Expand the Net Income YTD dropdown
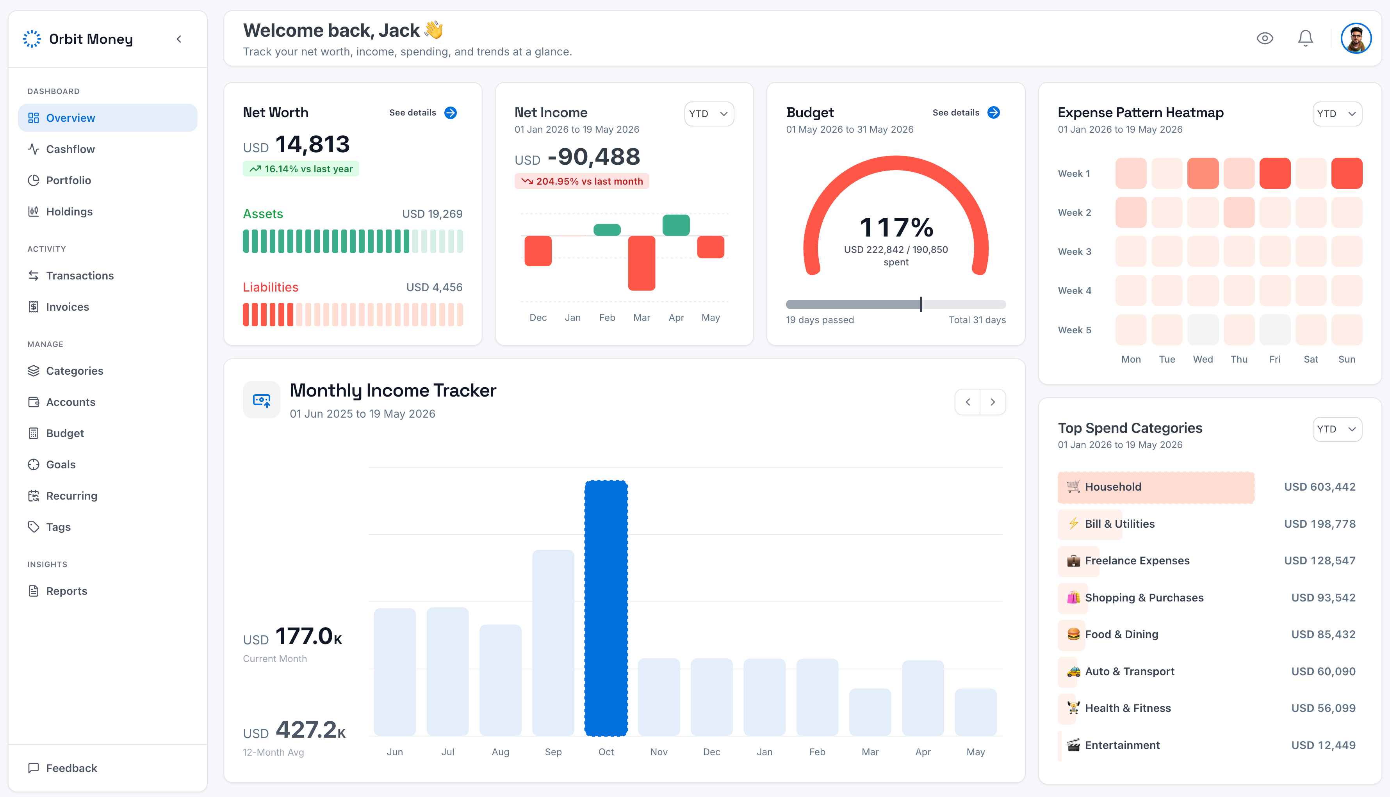The image size is (1390, 797). [709, 114]
